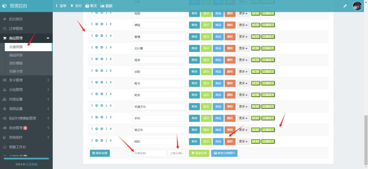Delete the 相机 category
This screenshot has height=169, width=368.
230,141
